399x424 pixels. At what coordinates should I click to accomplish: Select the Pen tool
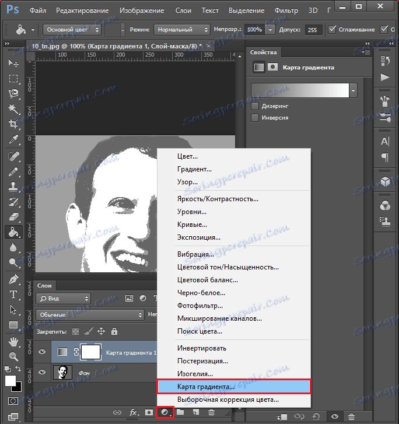pos(13,279)
